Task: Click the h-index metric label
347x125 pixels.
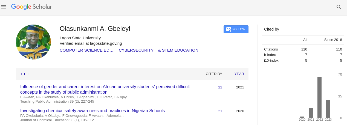Action: pyautogui.click(x=270, y=55)
